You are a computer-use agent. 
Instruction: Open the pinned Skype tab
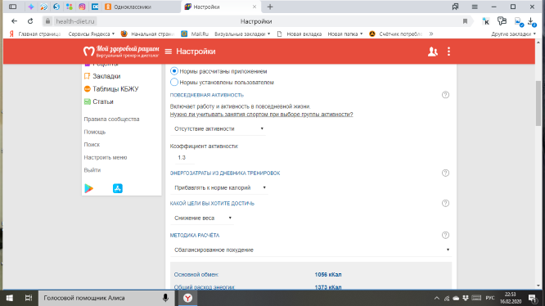(56, 7)
